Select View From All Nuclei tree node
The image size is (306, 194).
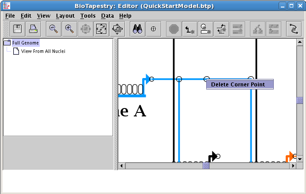click(x=43, y=51)
